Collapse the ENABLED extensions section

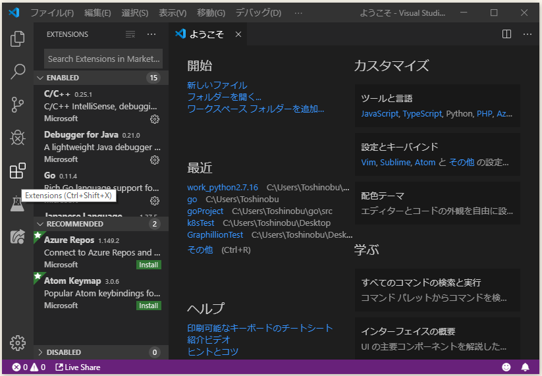pyautogui.click(x=101, y=78)
